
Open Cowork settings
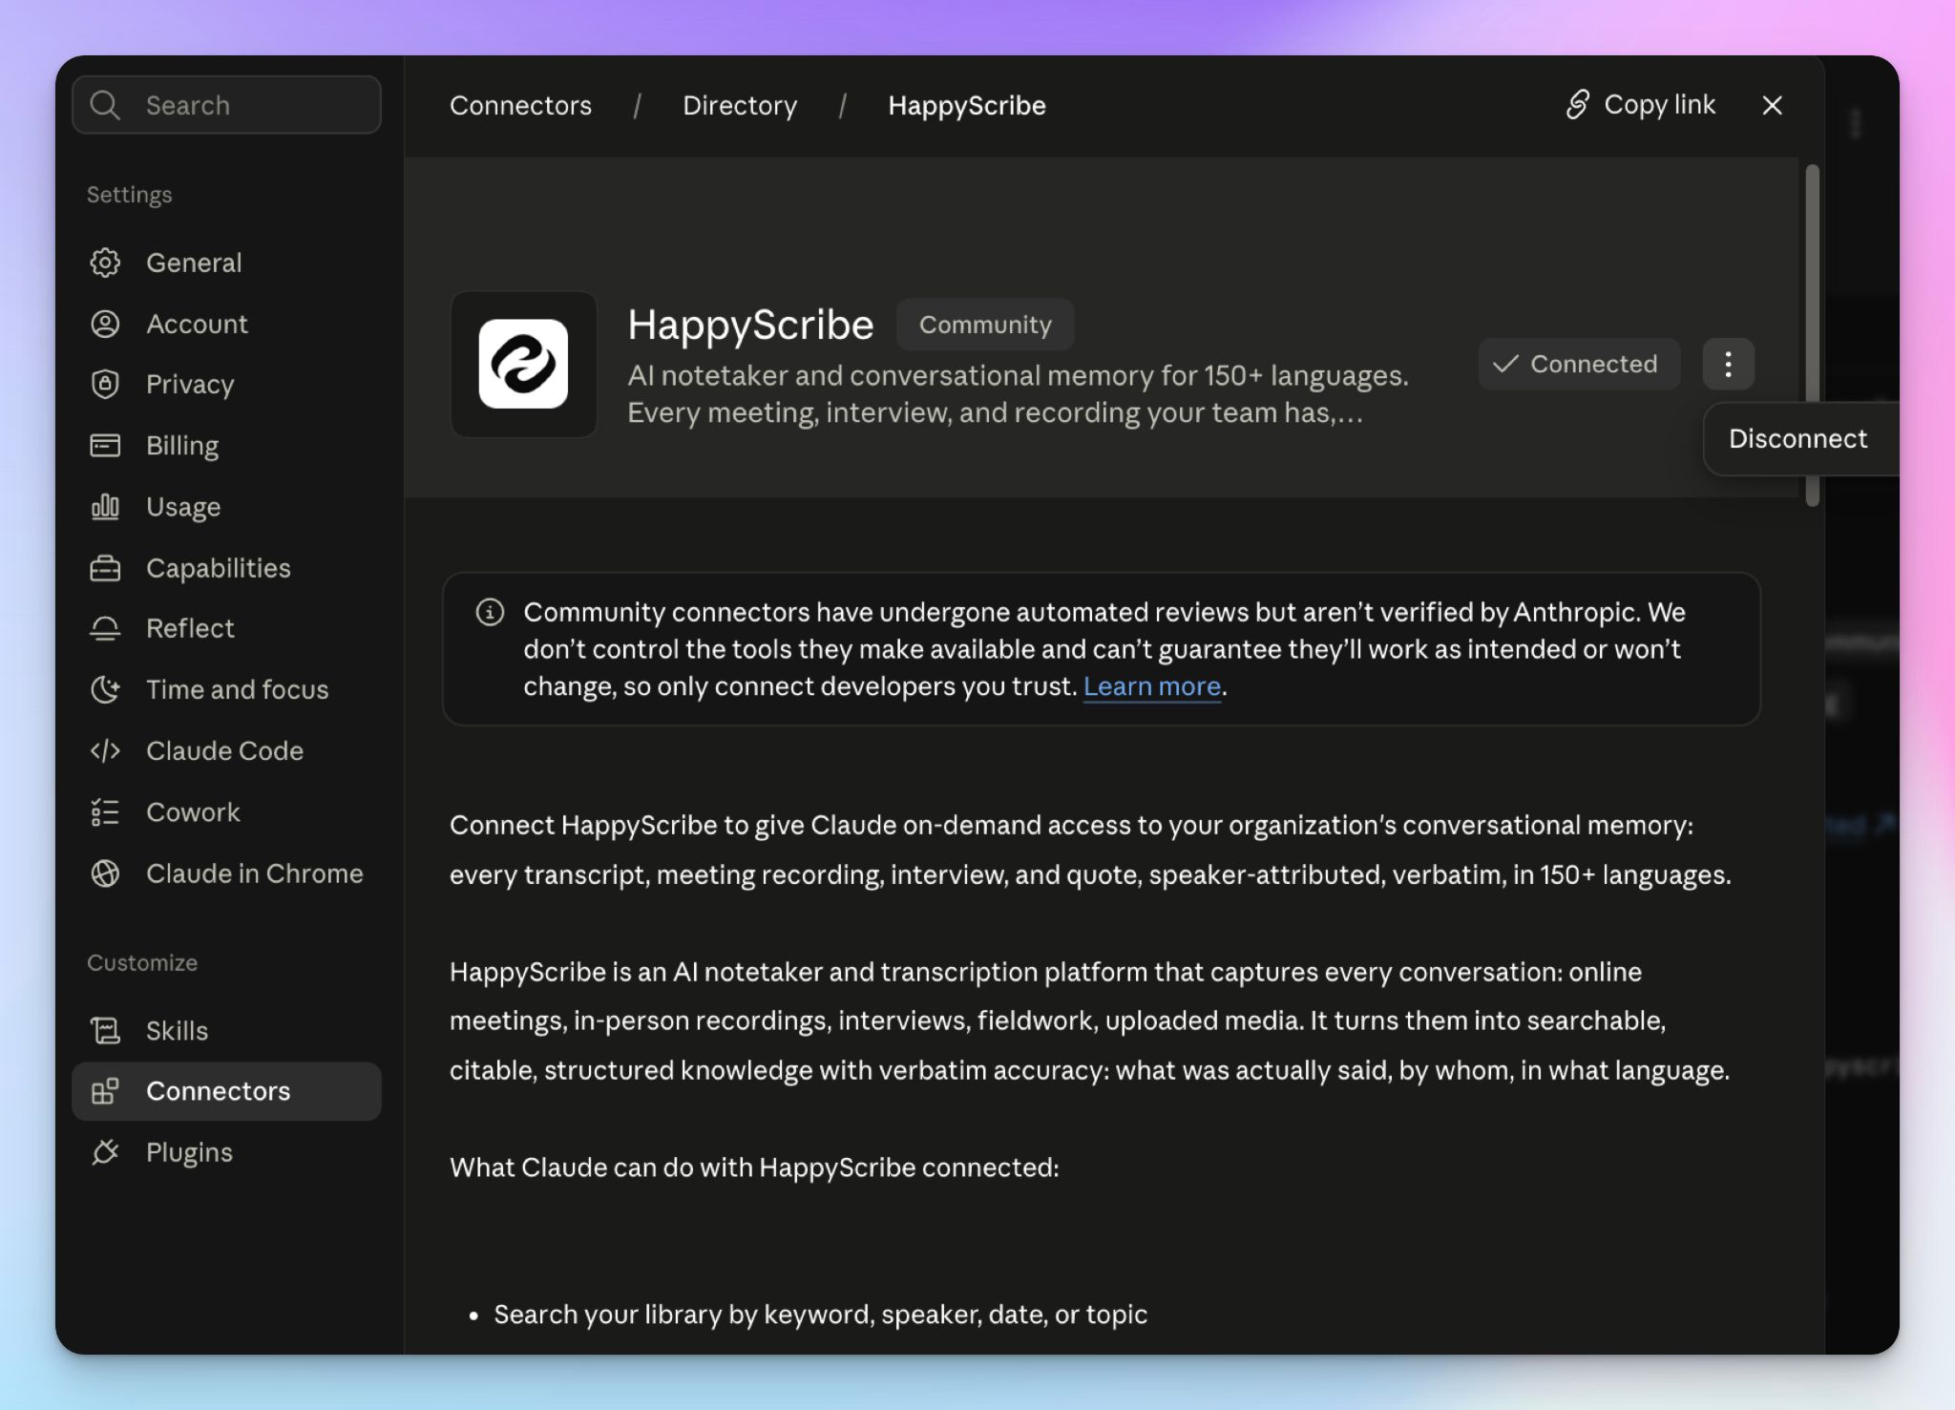[x=226, y=812]
